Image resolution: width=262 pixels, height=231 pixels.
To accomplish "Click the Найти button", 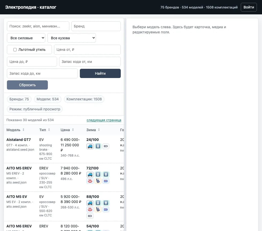I will tap(100, 73).
